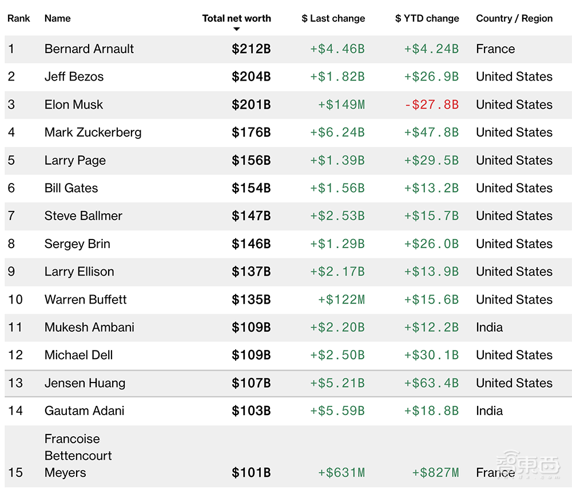This screenshot has width=572, height=490.
Task: View Mark Zuckerberg's profile
Action: 93,133
